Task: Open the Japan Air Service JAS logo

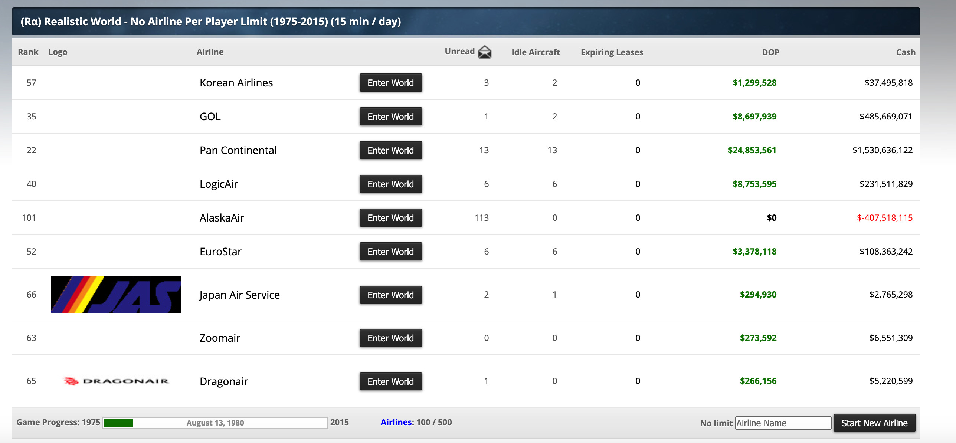Action: coord(116,295)
